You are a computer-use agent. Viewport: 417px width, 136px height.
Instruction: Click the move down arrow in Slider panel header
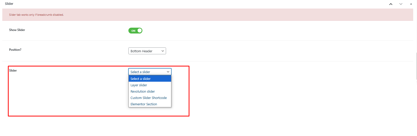coord(401,4)
